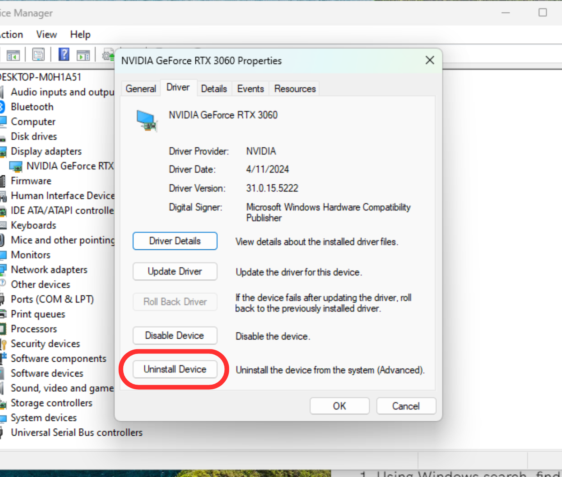The height and width of the screenshot is (477, 562).
Task: Click the NVIDIA GeForce RTX 3060 device name heading
Action: pos(223,115)
